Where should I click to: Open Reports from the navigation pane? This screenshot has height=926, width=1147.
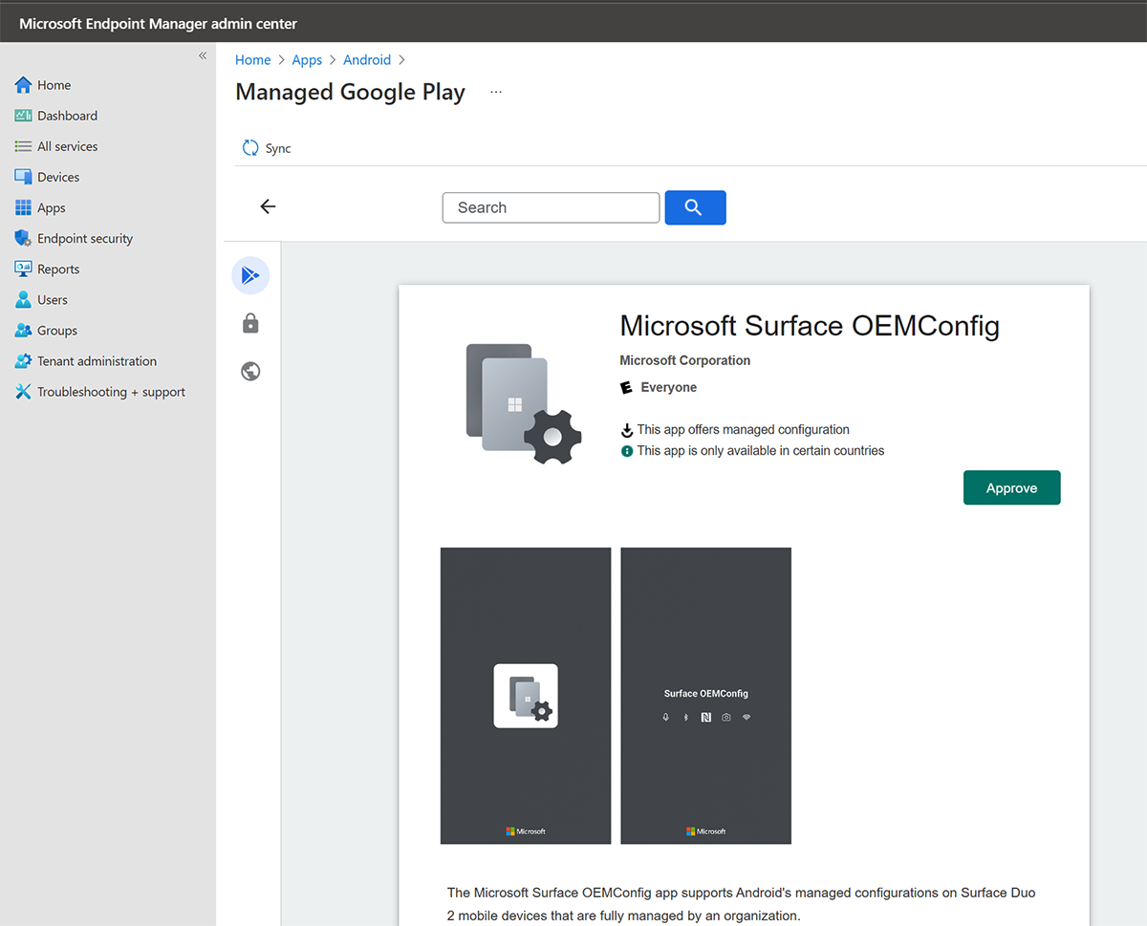coord(59,269)
